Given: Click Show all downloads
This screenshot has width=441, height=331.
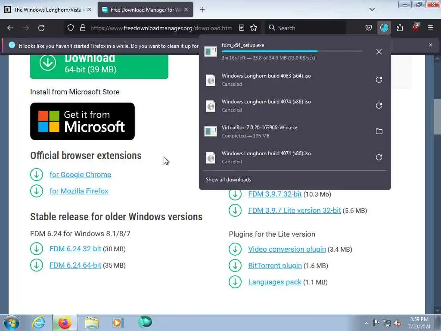Looking at the screenshot, I should click(x=228, y=180).
